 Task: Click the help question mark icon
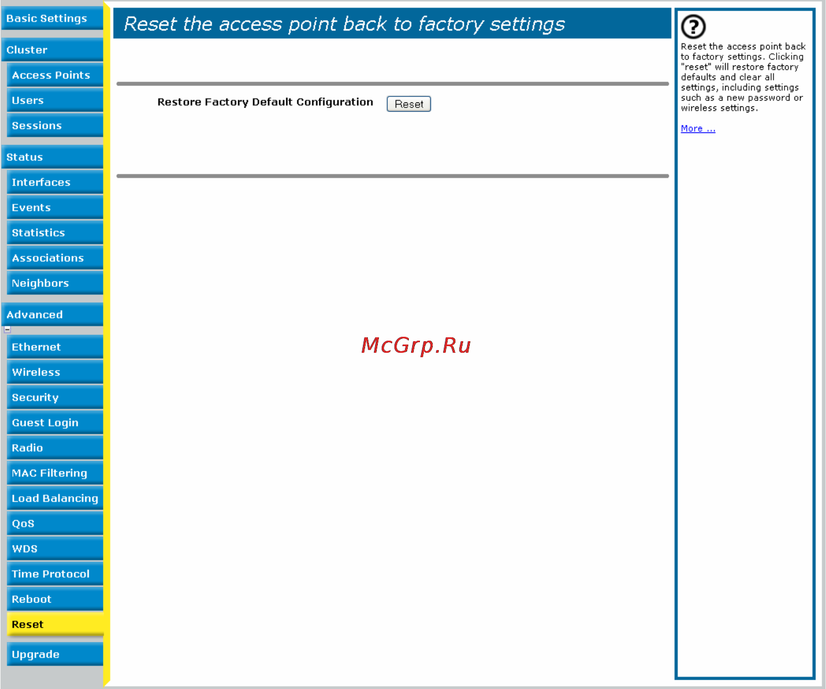coord(693,27)
